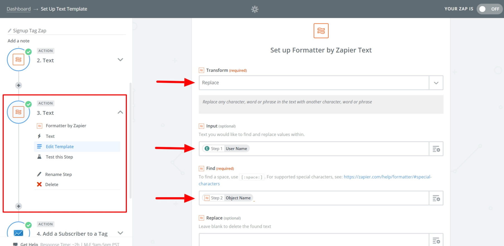
Task: Open Formatter by Zapier menu item
Action: tap(66, 126)
